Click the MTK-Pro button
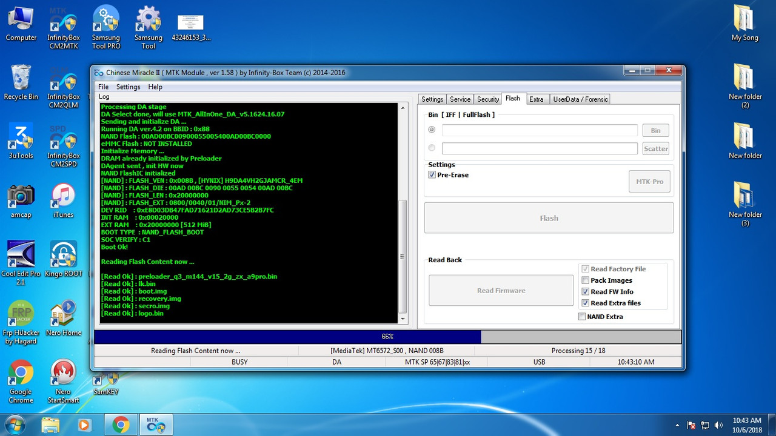 [649, 181]
